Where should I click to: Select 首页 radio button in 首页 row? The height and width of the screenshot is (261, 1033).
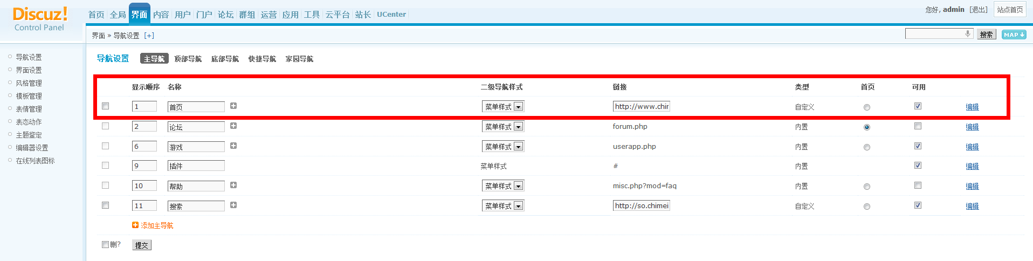pyautogui.click(x=867, y=107)
